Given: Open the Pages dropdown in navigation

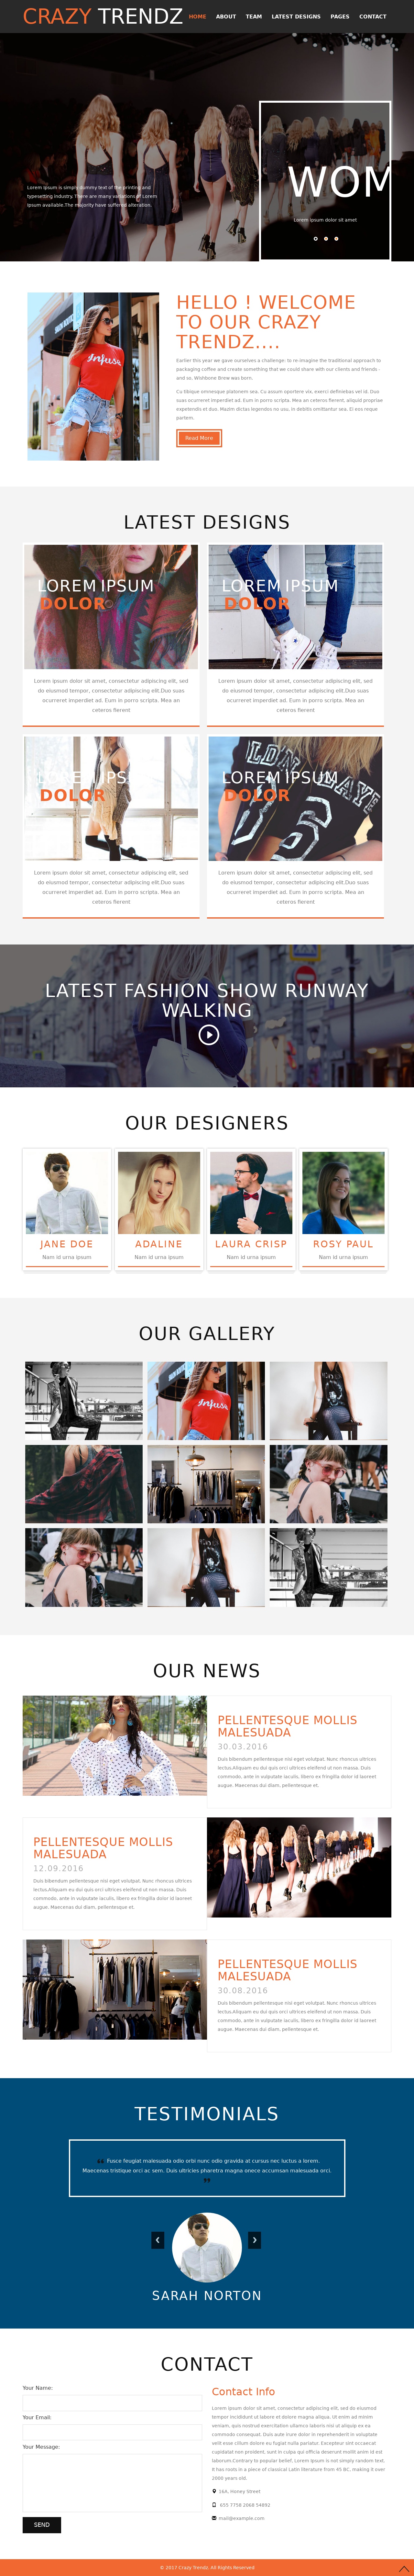Looking at the screenshot, I should [x=340, y=16].
